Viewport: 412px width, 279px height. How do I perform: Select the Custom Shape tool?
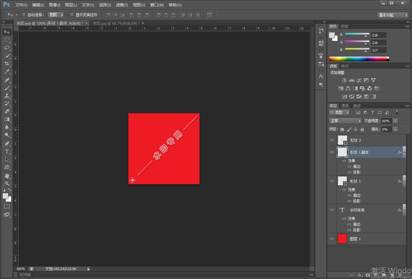(7, 167)
